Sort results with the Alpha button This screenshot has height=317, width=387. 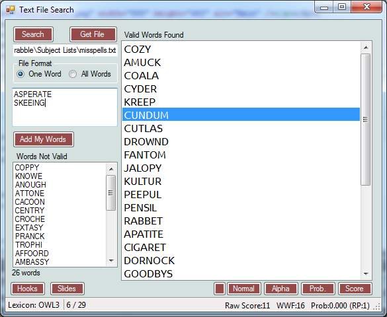click(x=281, y=289)
